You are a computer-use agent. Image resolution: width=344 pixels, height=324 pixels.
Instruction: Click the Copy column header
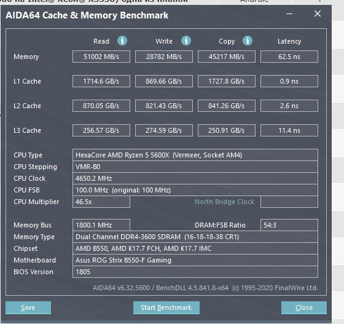click(x=227, y=41)
